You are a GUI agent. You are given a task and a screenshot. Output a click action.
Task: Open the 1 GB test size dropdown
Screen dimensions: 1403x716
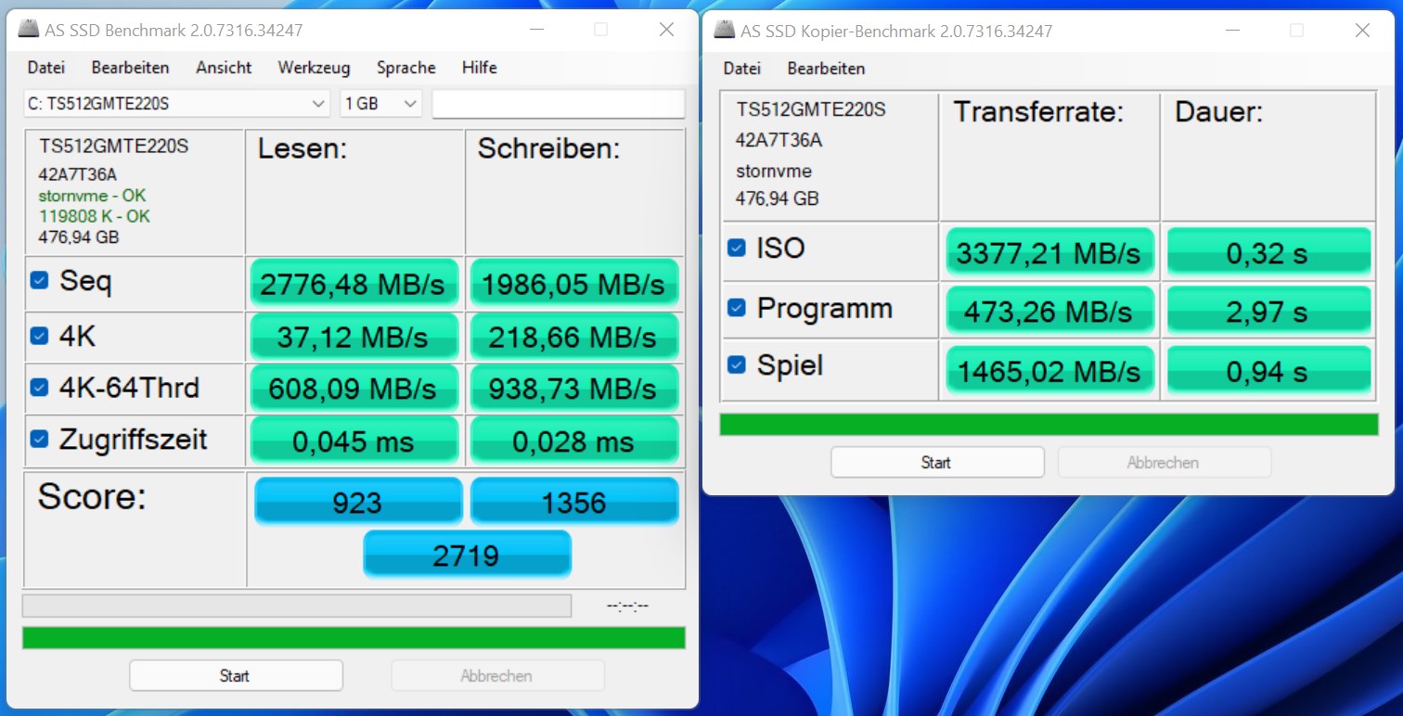coord(381,104)
